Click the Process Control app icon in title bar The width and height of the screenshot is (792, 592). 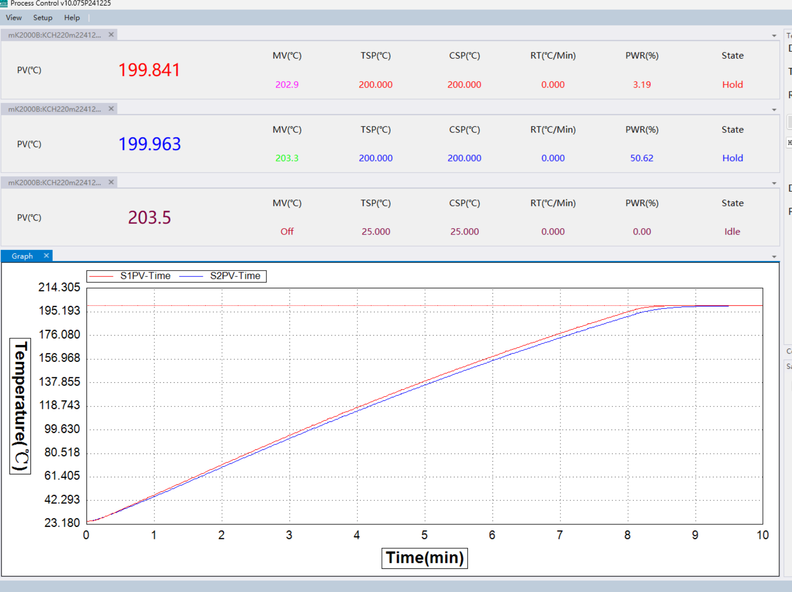point(4,3)
